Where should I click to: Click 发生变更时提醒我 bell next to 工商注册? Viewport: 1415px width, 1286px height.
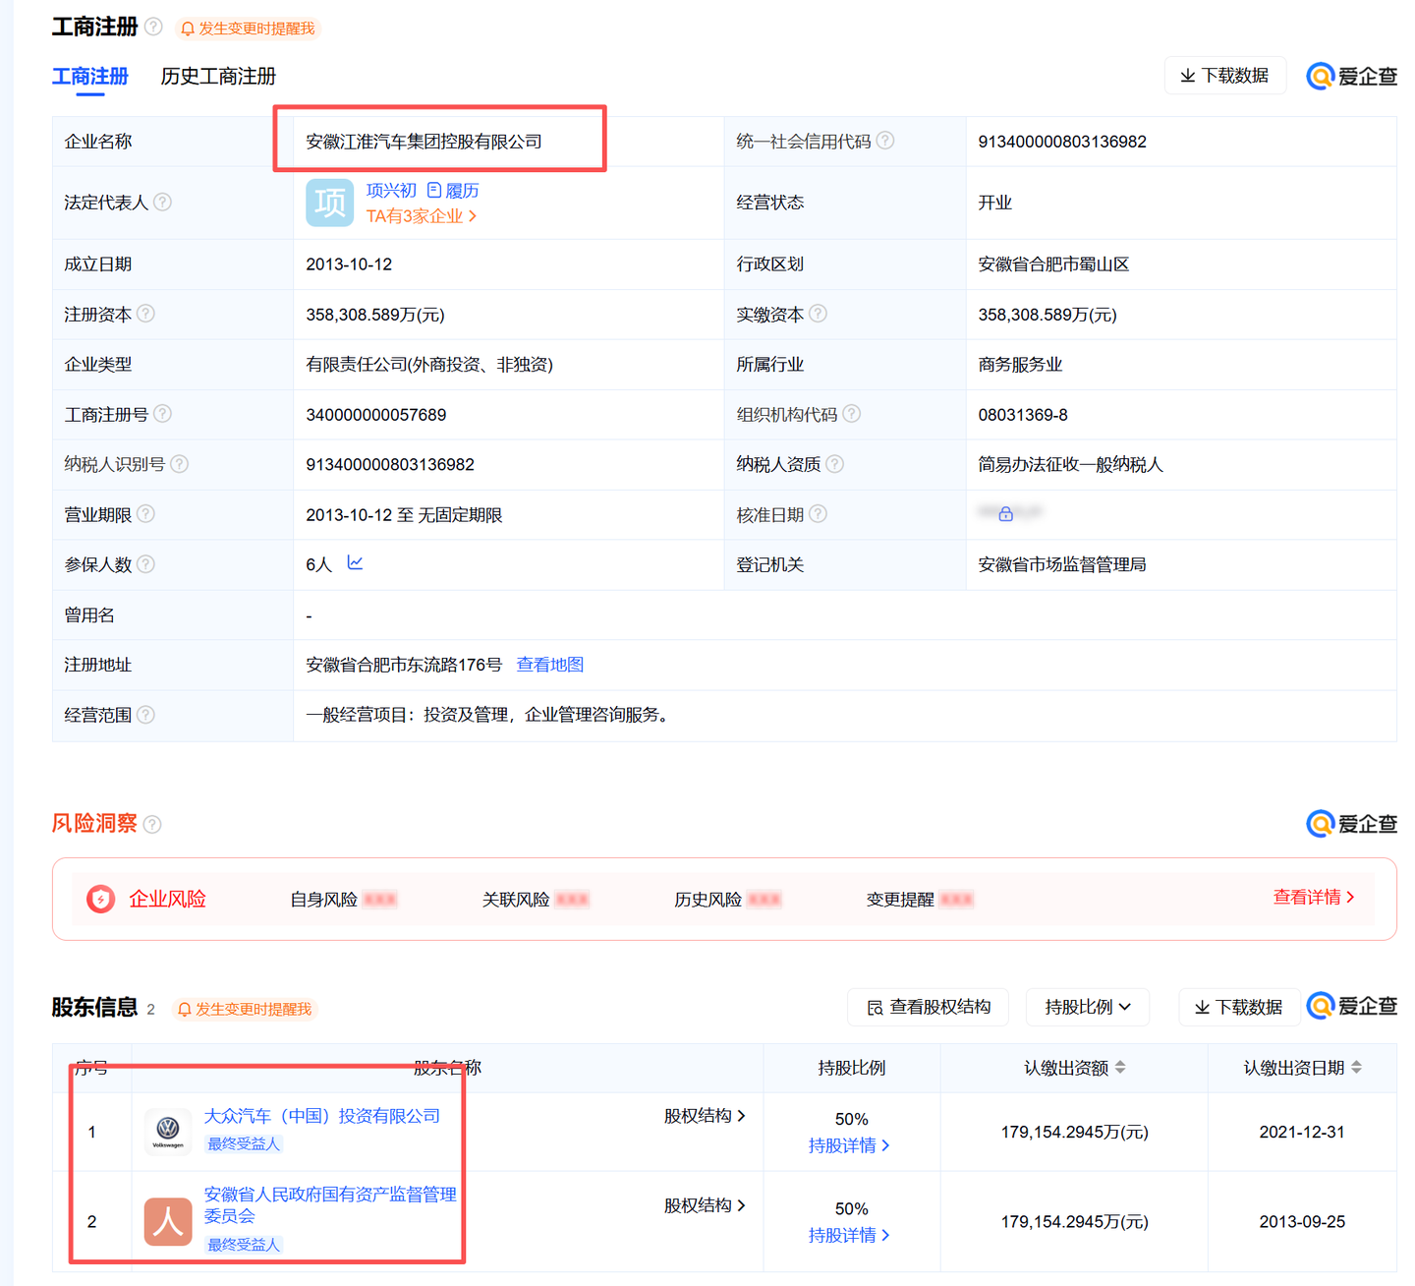[248, 29]
